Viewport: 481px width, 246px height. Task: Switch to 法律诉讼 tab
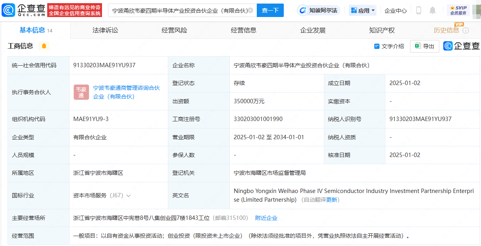[x=105, y=30]
